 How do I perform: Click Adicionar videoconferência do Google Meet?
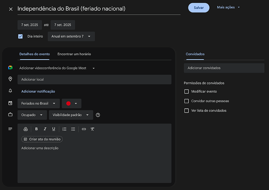tap(53, 68)
